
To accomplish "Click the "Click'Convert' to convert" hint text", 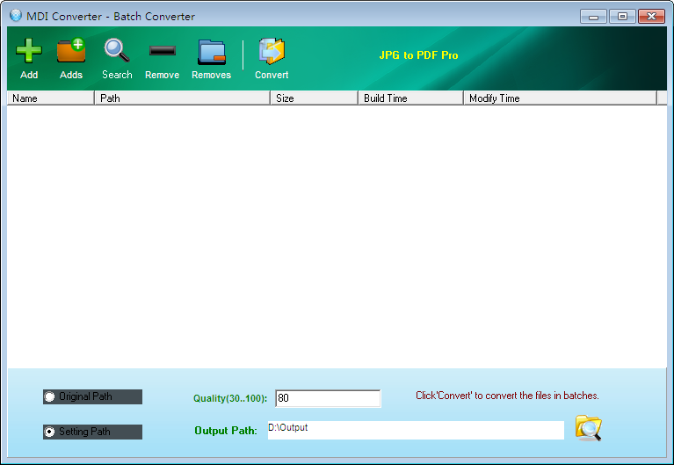I will click(x=507, y=396).
